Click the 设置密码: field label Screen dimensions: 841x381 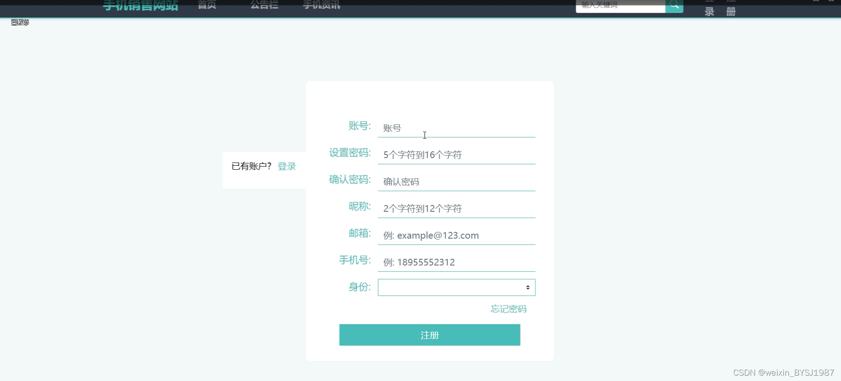(x=350, y=153)
